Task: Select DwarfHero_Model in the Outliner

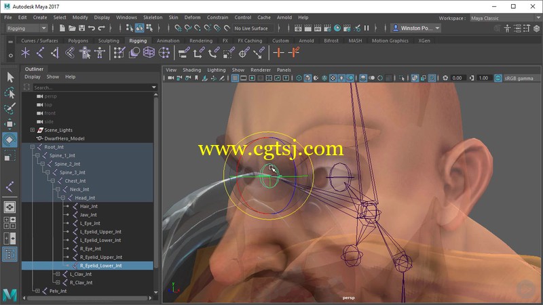Action: click(64, 139)
